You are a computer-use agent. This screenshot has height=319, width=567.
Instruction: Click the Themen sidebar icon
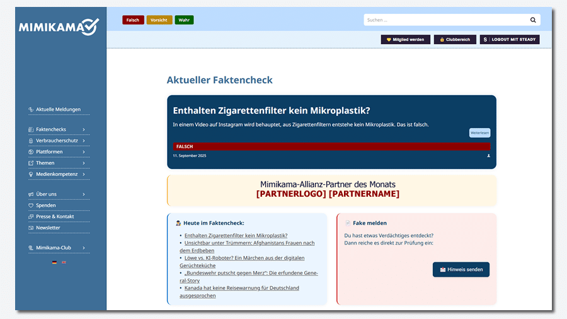[x=31, y=163]
